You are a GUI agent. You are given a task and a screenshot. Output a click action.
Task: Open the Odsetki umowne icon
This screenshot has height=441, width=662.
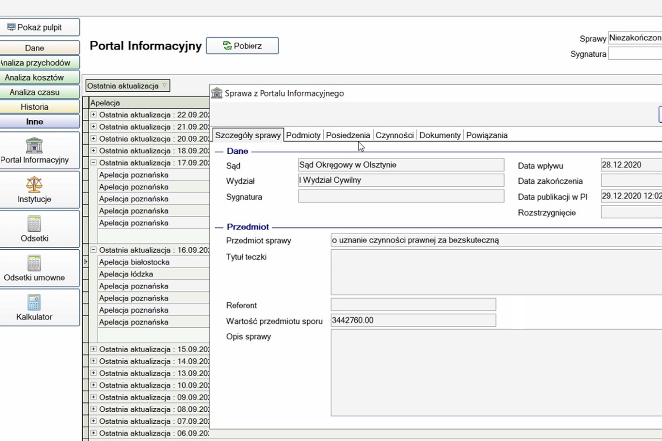pyautogui.click(x=34, y=263)
